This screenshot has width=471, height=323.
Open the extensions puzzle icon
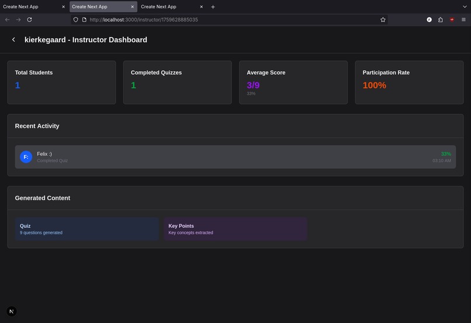pyautogui.click(x=441, y=19)
